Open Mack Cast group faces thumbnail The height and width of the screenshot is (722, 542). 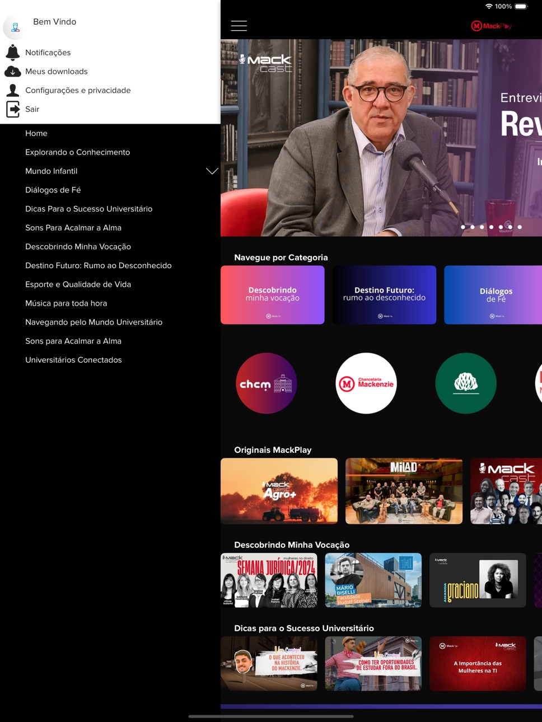506,491
